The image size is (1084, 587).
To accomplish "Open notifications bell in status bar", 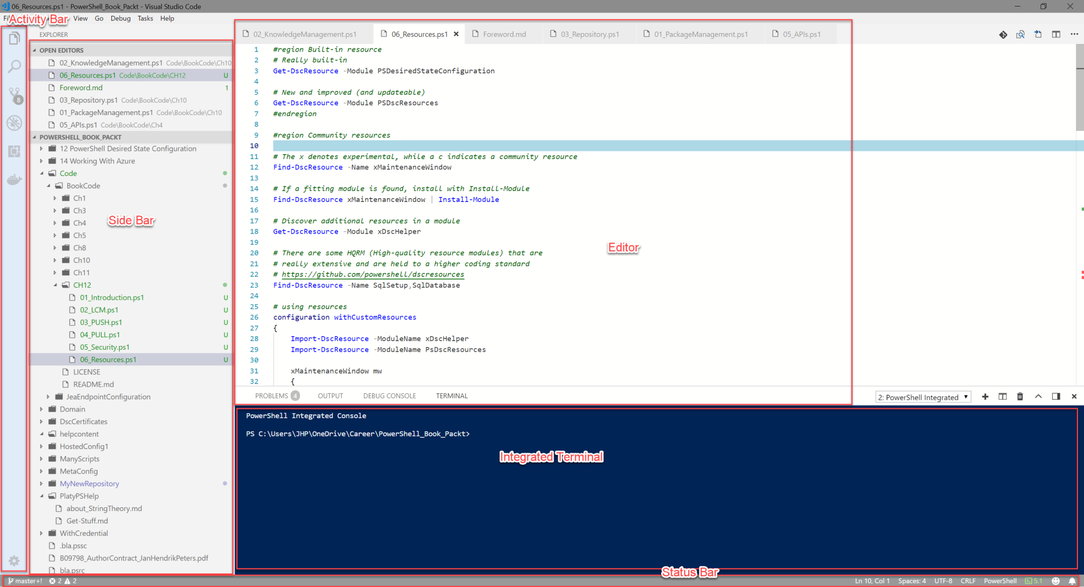I will 1072,581.
